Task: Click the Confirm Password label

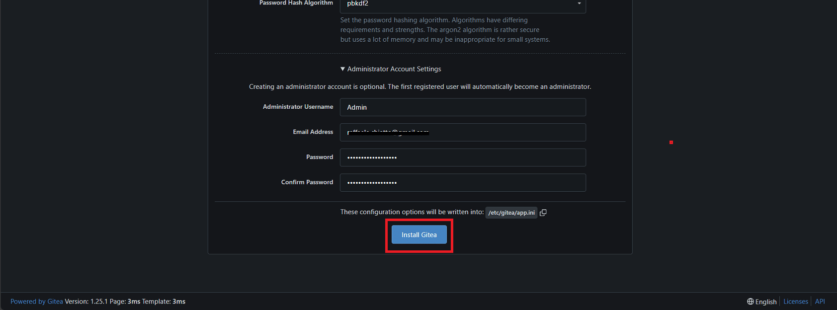Action: [x=307, y=182]
